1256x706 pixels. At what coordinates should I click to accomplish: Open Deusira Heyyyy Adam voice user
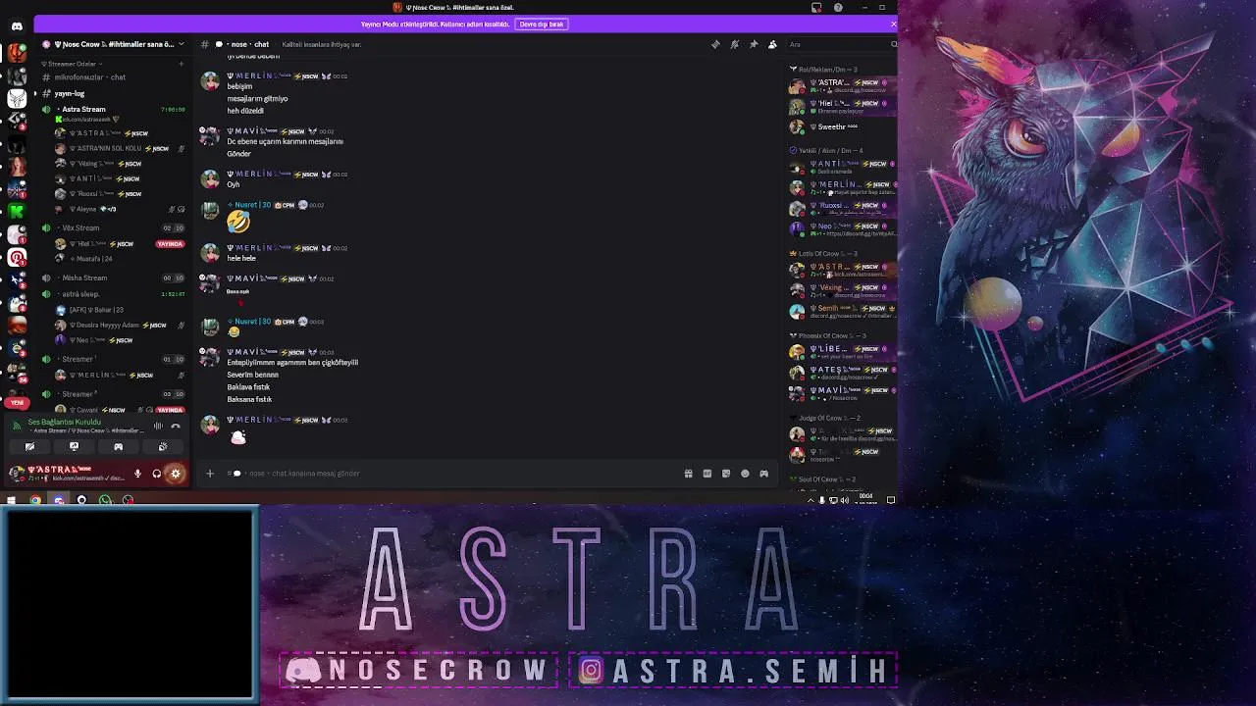point(116,325)
